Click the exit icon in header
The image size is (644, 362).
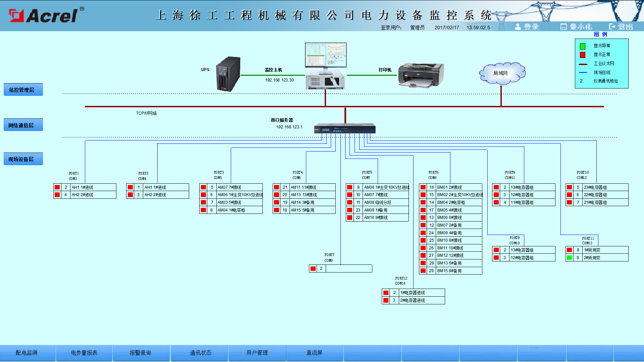click(x=612, y=27)
